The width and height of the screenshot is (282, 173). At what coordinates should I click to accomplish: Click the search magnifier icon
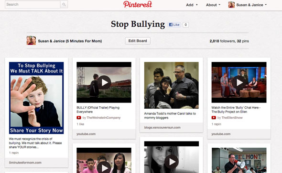click(64, 4)
